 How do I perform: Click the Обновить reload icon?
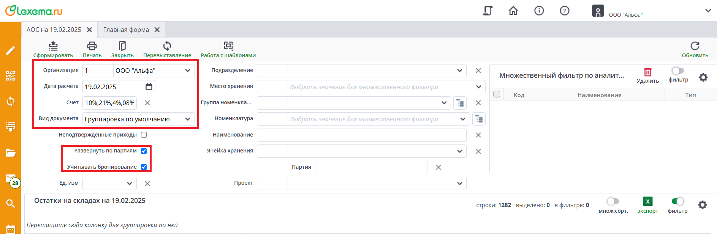coord(695,46)
